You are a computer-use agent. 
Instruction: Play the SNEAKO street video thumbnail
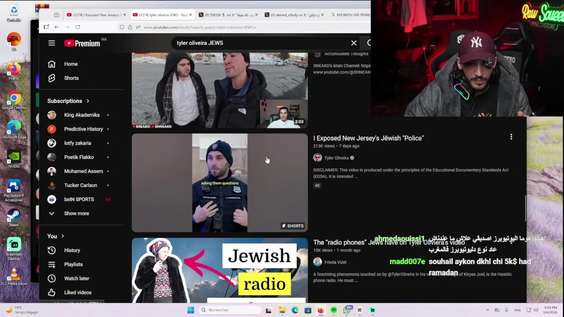click(x=220, y=90)
